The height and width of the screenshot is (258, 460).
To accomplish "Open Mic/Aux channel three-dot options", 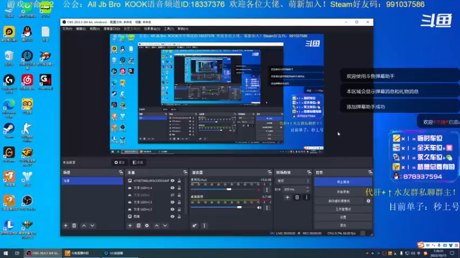I will 267,190.
